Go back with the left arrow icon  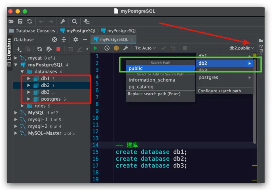(41, 21)
